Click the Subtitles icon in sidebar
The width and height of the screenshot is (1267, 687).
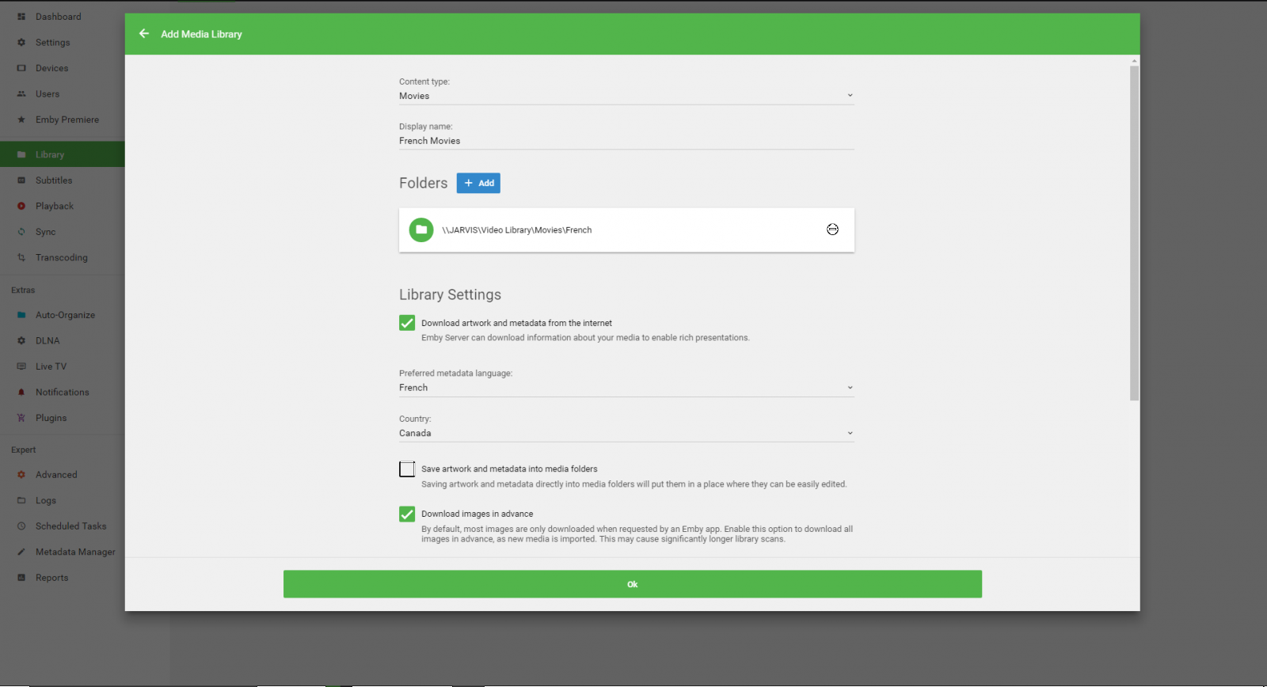[x=21, y=180]
